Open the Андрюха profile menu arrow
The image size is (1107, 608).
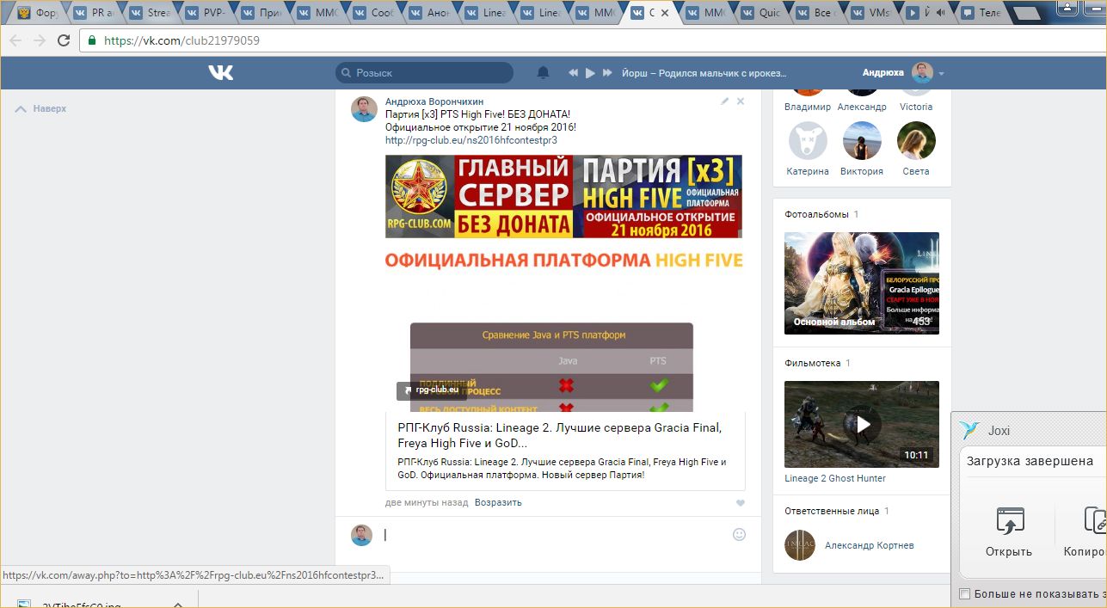[941, 74]
